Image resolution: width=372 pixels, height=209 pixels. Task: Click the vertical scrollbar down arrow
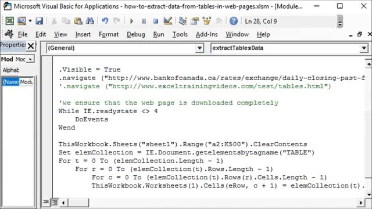pos(369,195)
